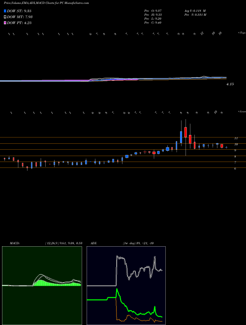This screenshot has height=325, width=246.
Task: Click the MACD (12,26,9) parameter values
Action: (63, 243)
